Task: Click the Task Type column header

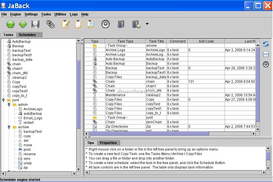Action: [x=125, y=41]
